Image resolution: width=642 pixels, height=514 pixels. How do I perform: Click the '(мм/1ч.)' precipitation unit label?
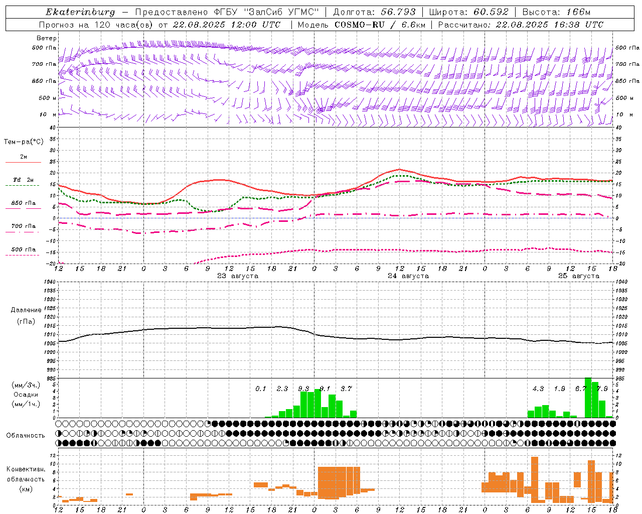click(26, 404)
